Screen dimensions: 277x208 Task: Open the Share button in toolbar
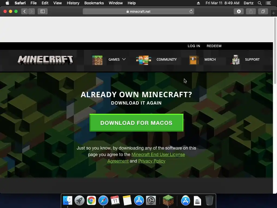tap(251, 11)
